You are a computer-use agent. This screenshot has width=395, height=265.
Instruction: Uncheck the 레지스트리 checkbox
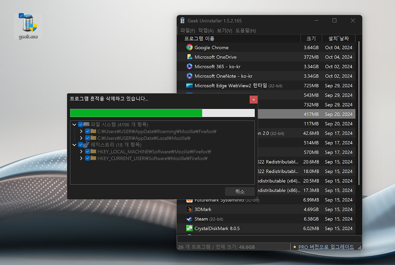(x=81, y=145)
